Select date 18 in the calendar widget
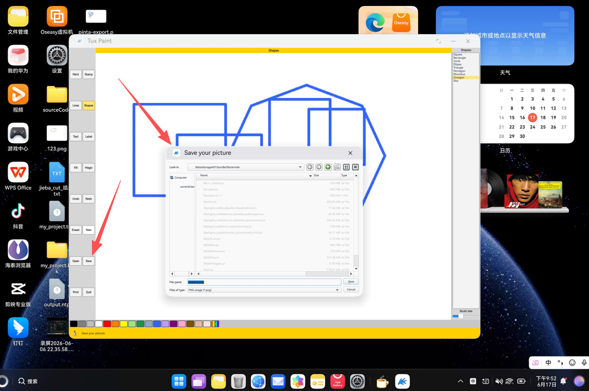 pos(543,118)
